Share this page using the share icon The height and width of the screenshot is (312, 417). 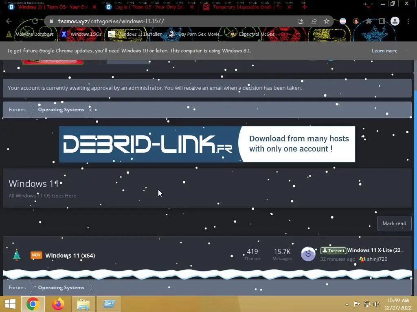[x=314, y=21]
